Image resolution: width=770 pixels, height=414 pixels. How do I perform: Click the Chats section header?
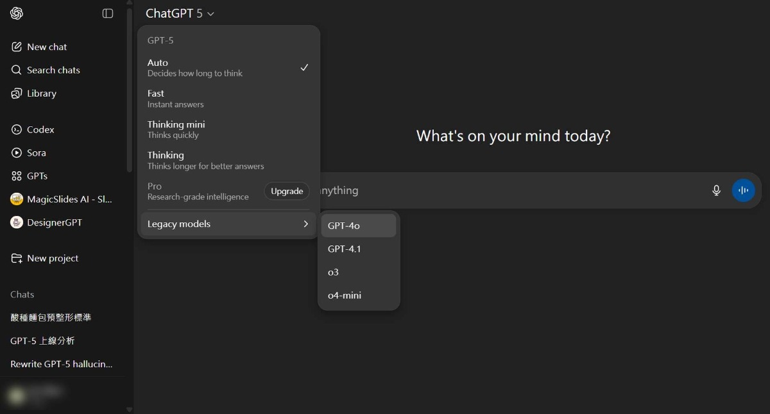click(22, 295)
